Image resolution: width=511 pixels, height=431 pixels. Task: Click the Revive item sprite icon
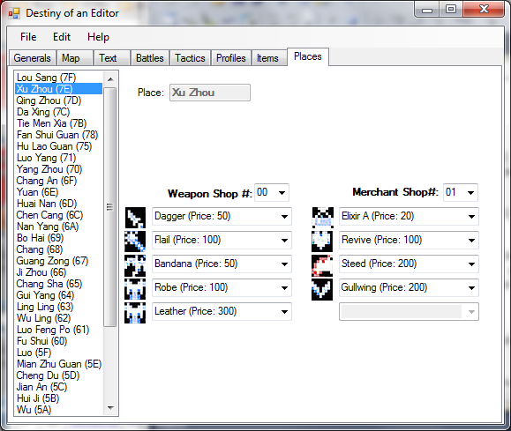pos(322,242)
